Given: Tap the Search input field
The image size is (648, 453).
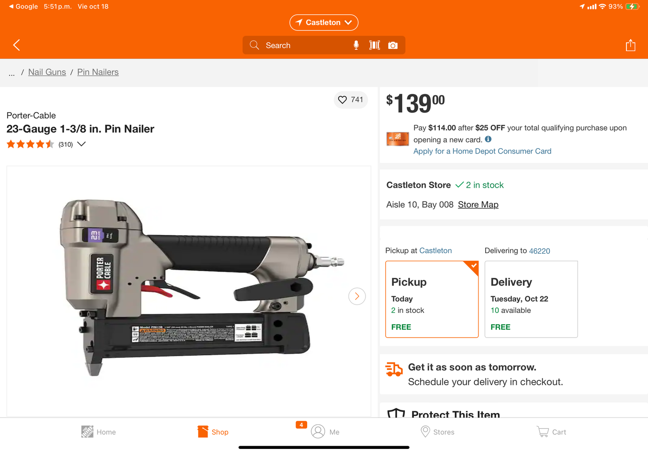Looking at the screenshot, I should pyautogui.click(x=305, y=45).
